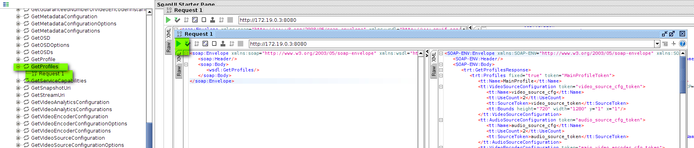This screenshot has width=694, height=148.
Task: Expand the GetSnapshotUri tree node
Action: tap(18, 88)
